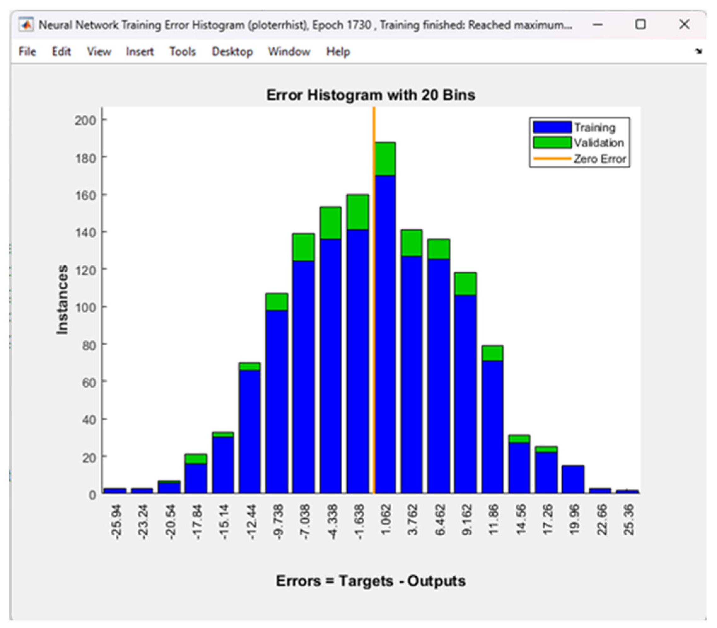The height and width of the screenshot is (628, 717).
Task: Open the Desktop menu
Action: click(x=232, y=51)
